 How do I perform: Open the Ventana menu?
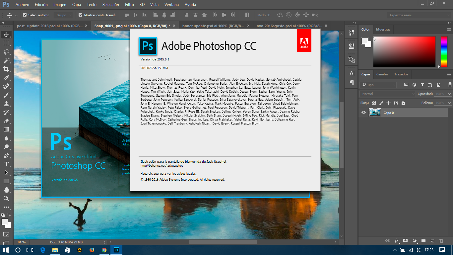tap(171, 5)
